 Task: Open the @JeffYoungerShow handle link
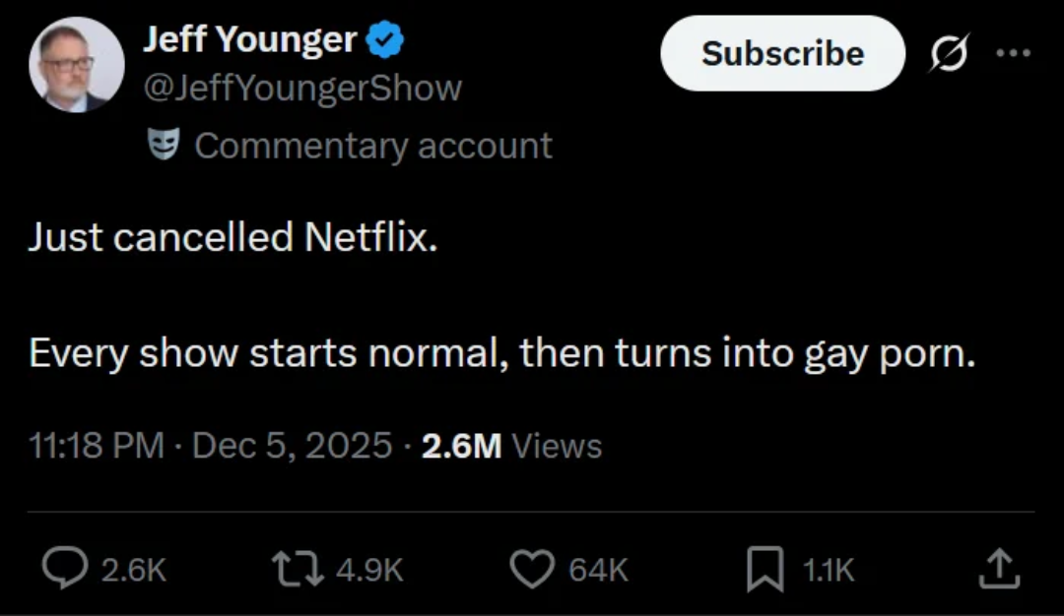pyautogui.click(x=302, y=88)
